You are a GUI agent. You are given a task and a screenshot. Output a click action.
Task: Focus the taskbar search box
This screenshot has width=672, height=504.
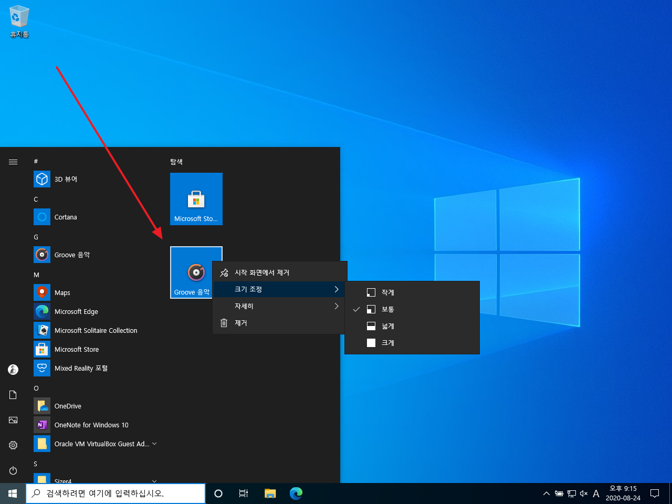click(115, 493)
